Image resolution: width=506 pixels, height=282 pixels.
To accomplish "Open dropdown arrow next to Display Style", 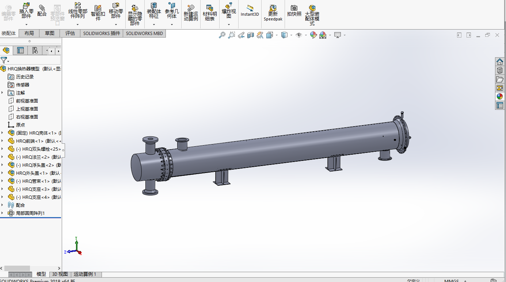I will [x=291, y=35].
